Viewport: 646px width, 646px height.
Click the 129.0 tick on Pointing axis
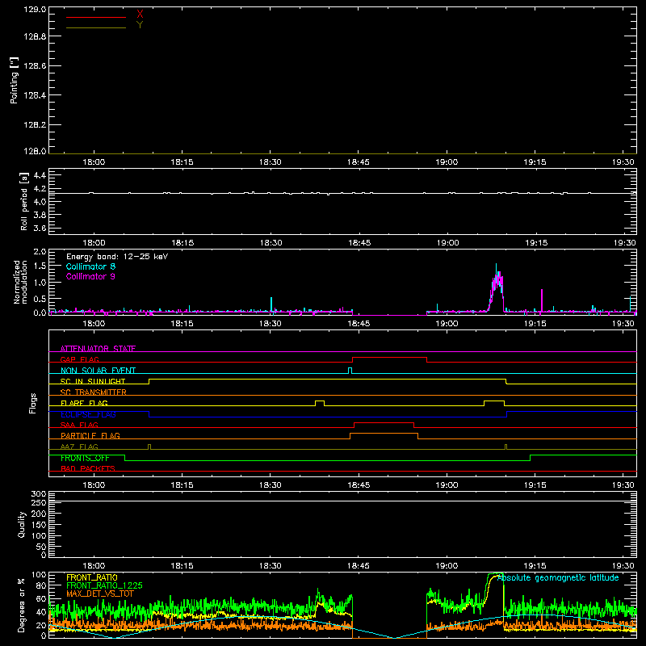[35, 10]
